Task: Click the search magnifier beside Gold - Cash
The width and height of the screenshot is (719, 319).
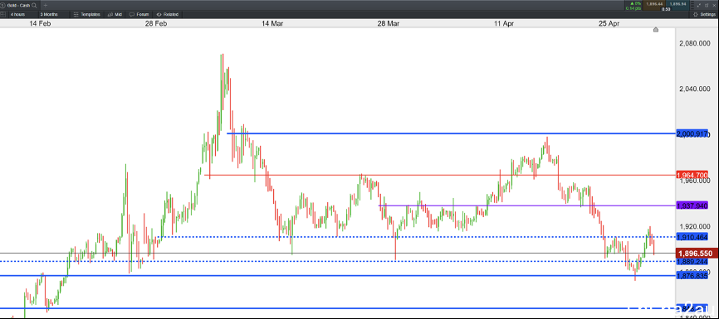Action: point(34,6)
